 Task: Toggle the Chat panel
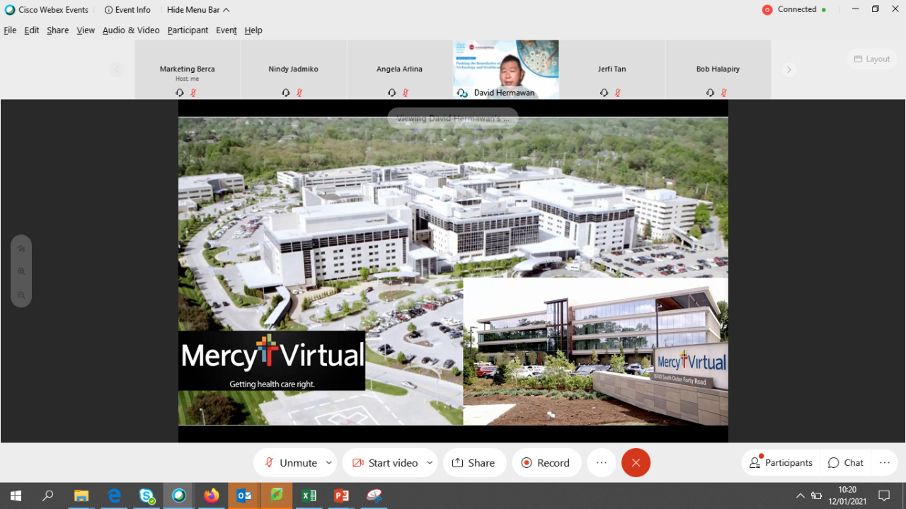click(846, 463)
